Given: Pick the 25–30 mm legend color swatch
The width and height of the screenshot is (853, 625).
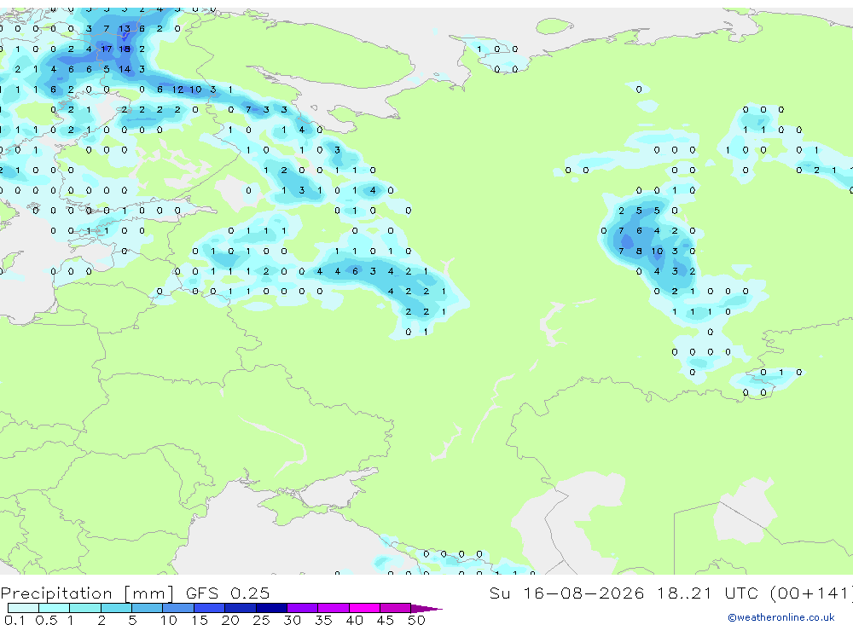Looking at the screenshot, I should pyautogui.click(x=271, y=608).
